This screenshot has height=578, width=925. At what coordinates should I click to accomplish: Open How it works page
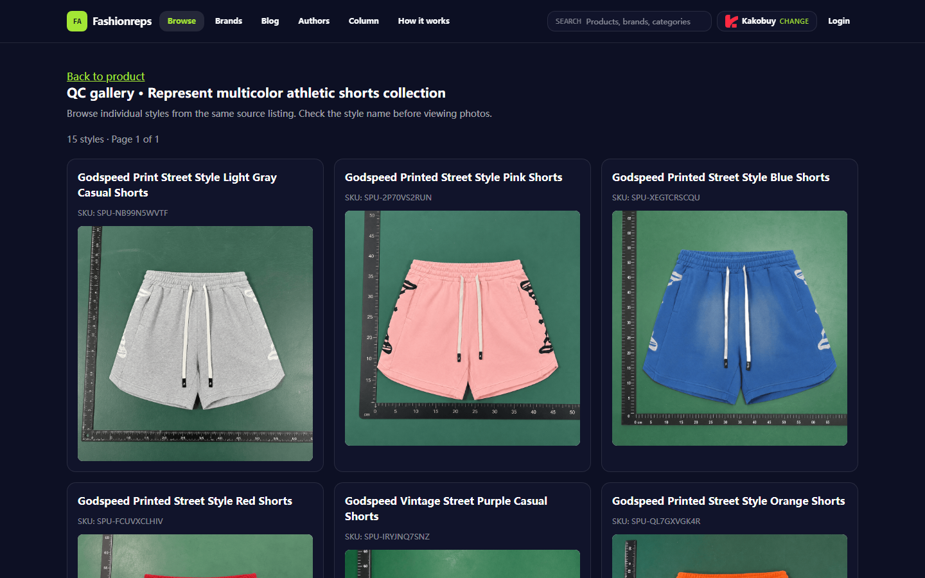(424, 21)
